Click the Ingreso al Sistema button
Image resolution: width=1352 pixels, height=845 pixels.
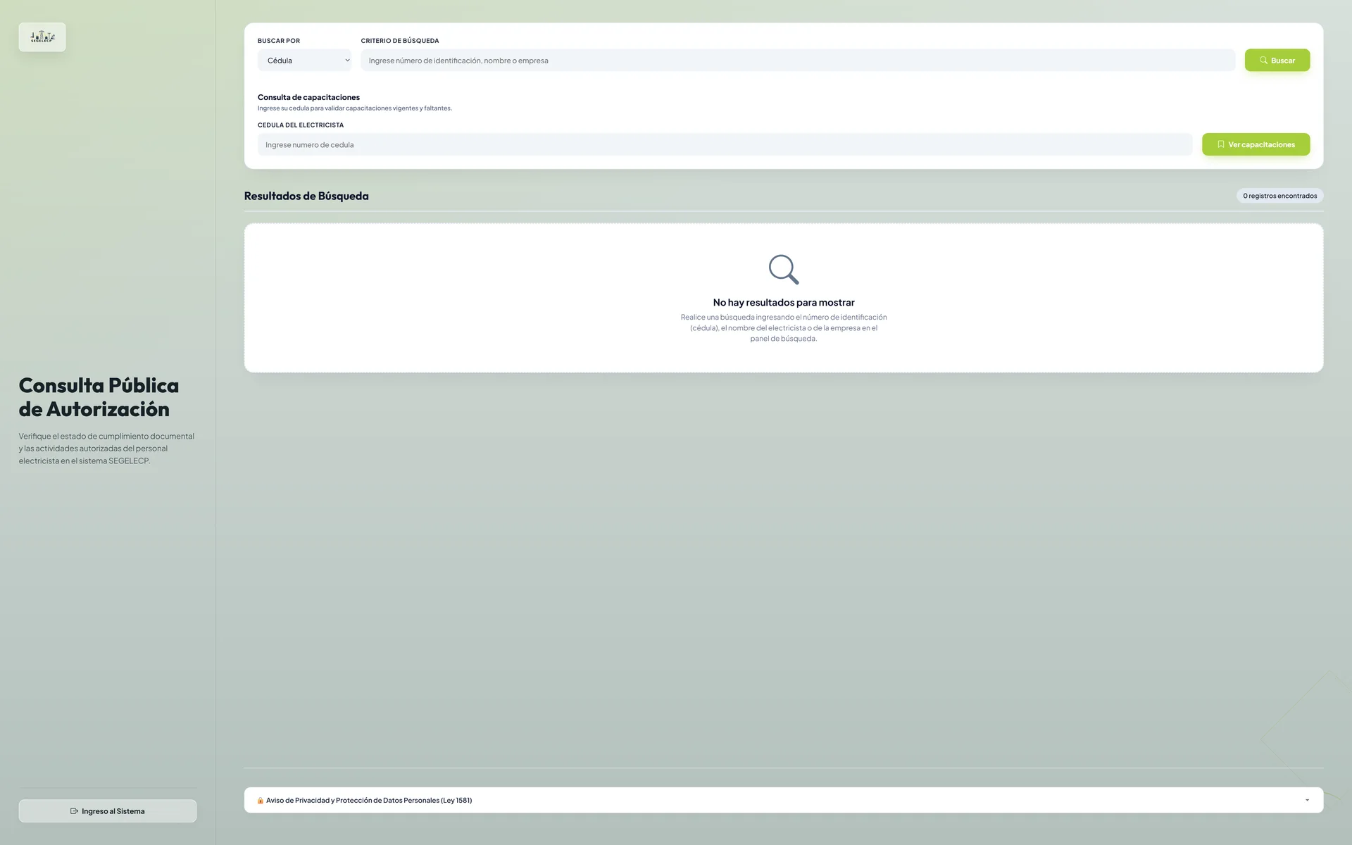(108, 810)
